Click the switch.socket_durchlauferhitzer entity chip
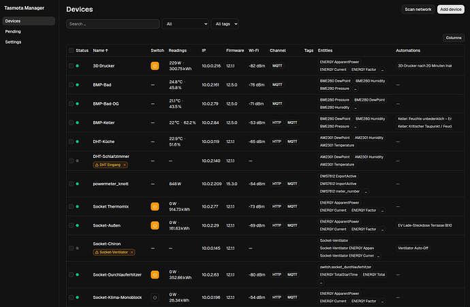This screenshot has height=307, width=470. tap(345, 267)
